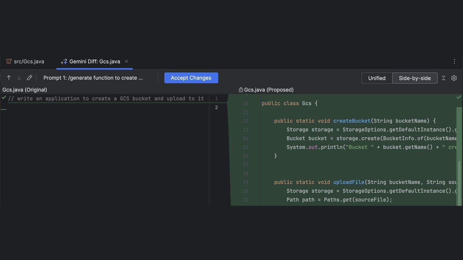Viewport: 463px width, 260px height.
Task: Click the 'public class Gcs {' line
Action: (289, 103)
